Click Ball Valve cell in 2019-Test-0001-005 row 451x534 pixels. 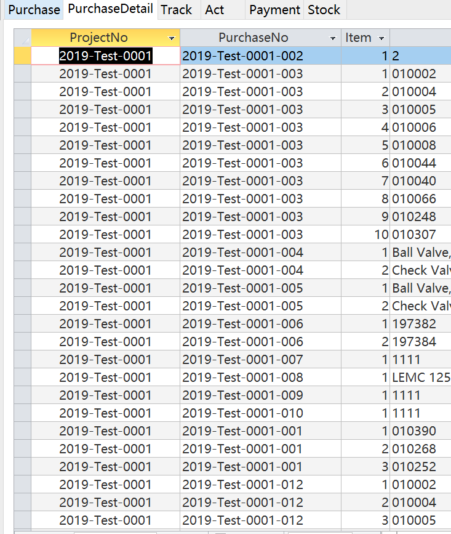[x=420, y=288]
